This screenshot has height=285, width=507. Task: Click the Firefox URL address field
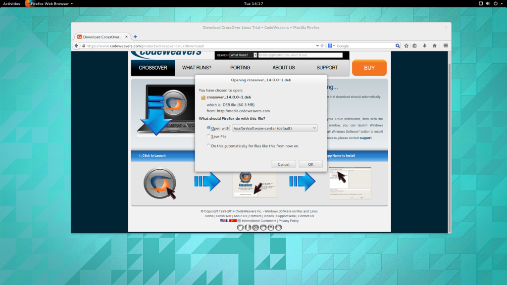(x=201, y=46)
